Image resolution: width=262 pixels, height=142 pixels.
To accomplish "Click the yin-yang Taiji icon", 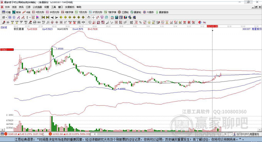I will coord(200,22).
